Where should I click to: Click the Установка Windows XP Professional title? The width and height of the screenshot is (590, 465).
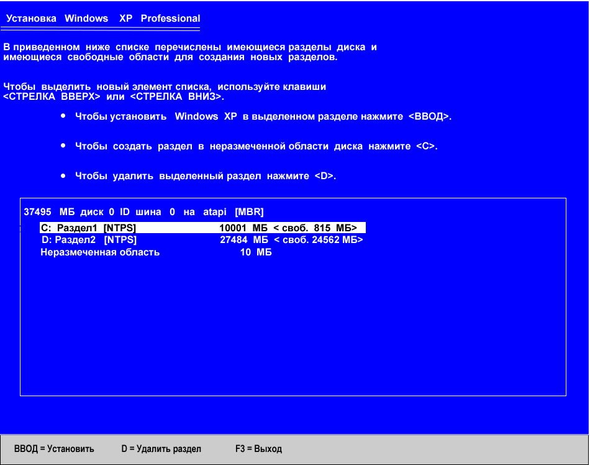(x=103, y=19)
